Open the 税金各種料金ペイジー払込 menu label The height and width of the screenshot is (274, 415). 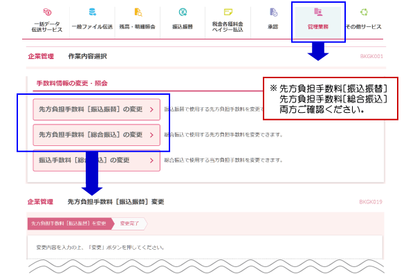[x=228, y=27]
